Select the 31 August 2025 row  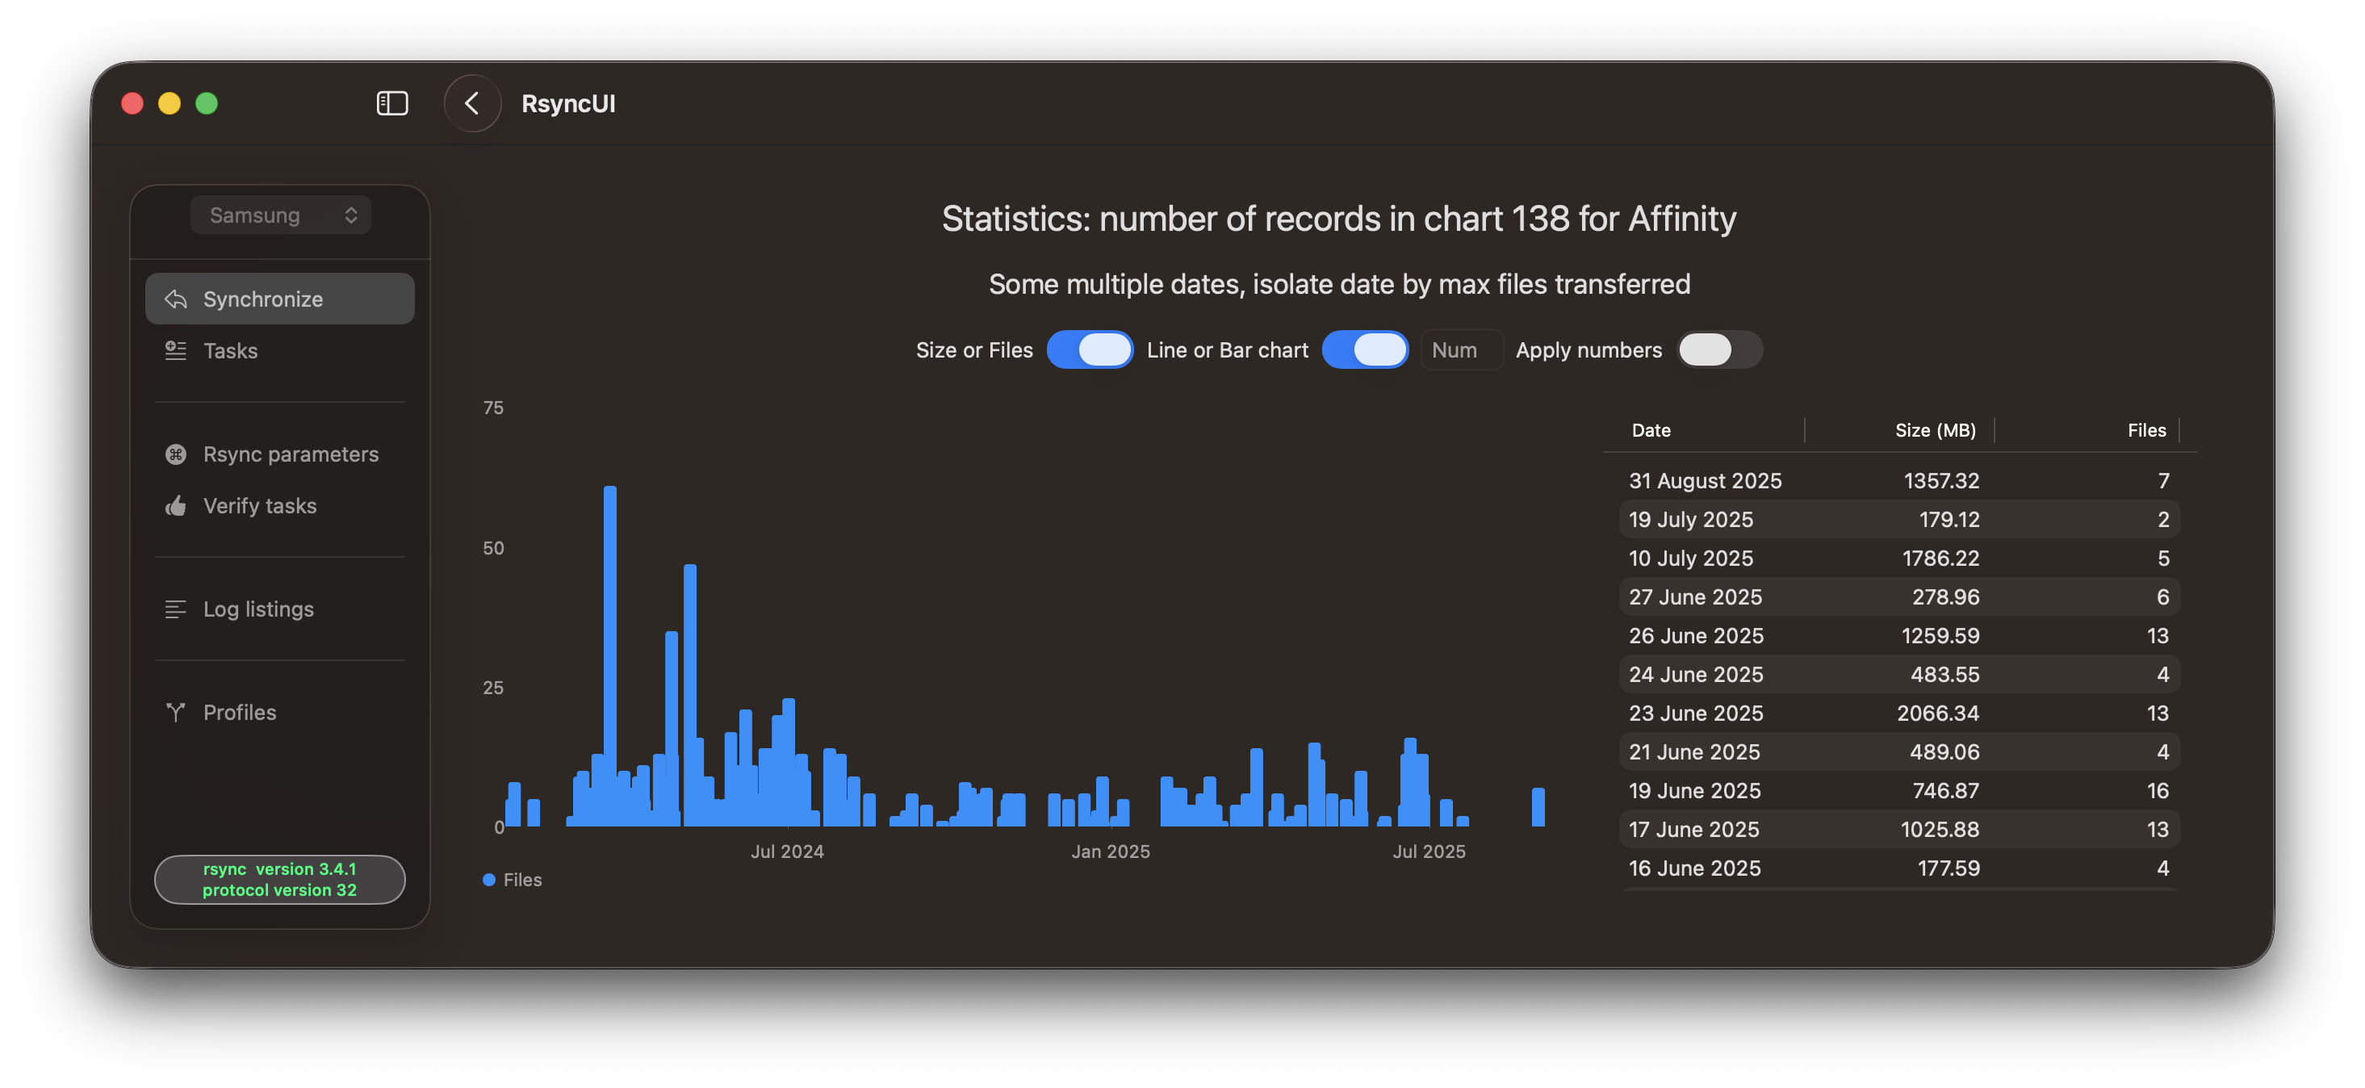coord(1899,481)
